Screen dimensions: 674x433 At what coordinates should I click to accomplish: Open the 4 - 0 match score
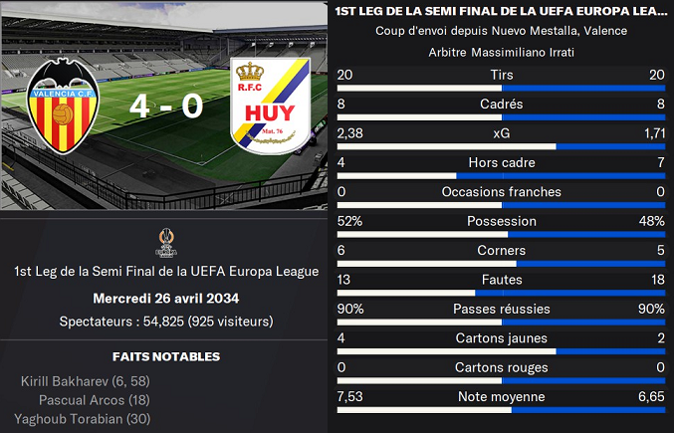166,106
